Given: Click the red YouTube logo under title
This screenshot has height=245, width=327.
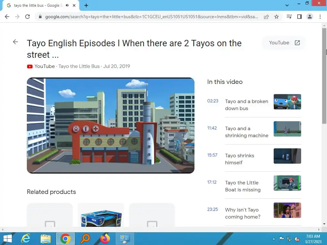Looking at the screenshot, I should pos(30,66).
